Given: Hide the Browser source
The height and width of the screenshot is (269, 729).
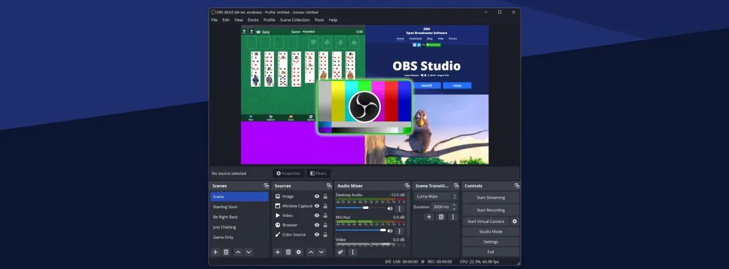Looking at the screenshot, I should pos(317,225).
